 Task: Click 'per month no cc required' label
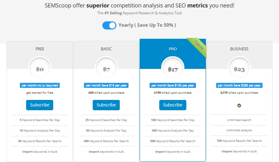[40, 85]
